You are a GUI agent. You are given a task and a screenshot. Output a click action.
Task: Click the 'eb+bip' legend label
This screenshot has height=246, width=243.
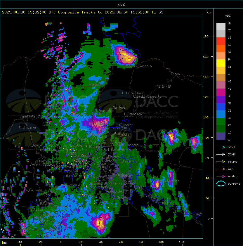[233, 176]
